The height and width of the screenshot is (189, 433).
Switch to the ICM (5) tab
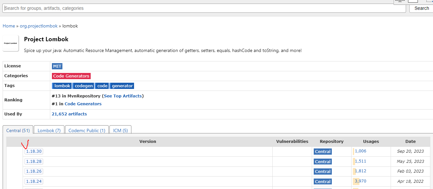[120, 130]
